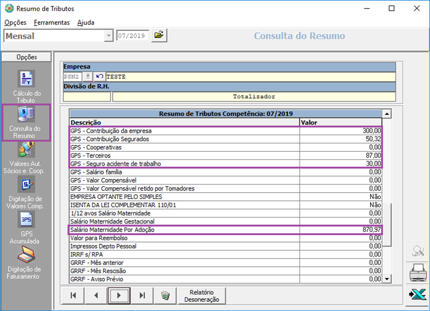The image size is (430, 311).
Task: Select GPS - Seguro acidente de trabalho row
Action: pyautogui.click(x=226, y=164)
